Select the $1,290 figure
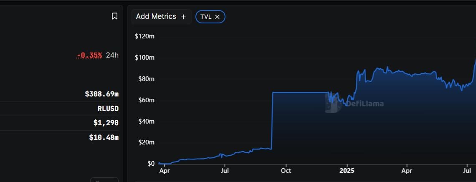Screen dimensions: 476x182 pos(106,123)
